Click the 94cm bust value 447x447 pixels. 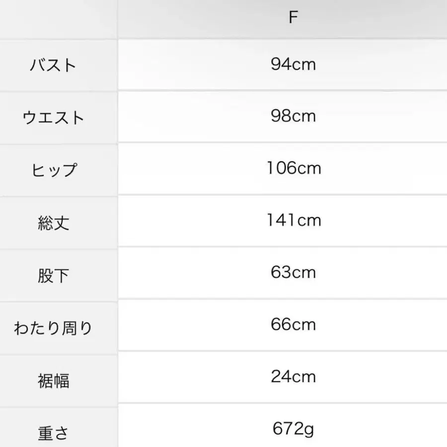tap(293, 65)
